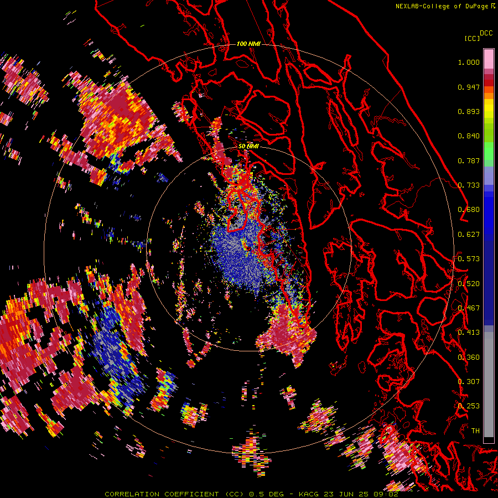Click the DCC label above the color scale
Image resolution: width=498 pixels, height=498 pixels.
click(x=486, y=33)
